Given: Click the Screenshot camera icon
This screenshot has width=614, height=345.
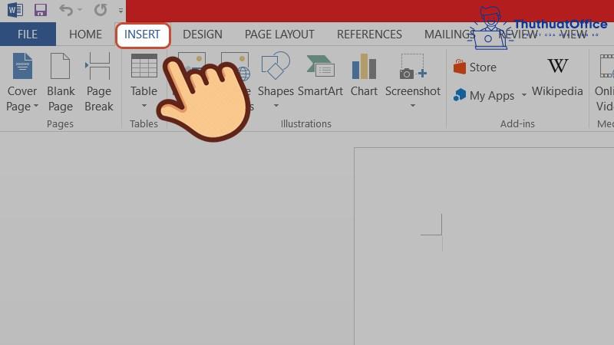Looking at the screenshot, I should [x=413, y=67].
